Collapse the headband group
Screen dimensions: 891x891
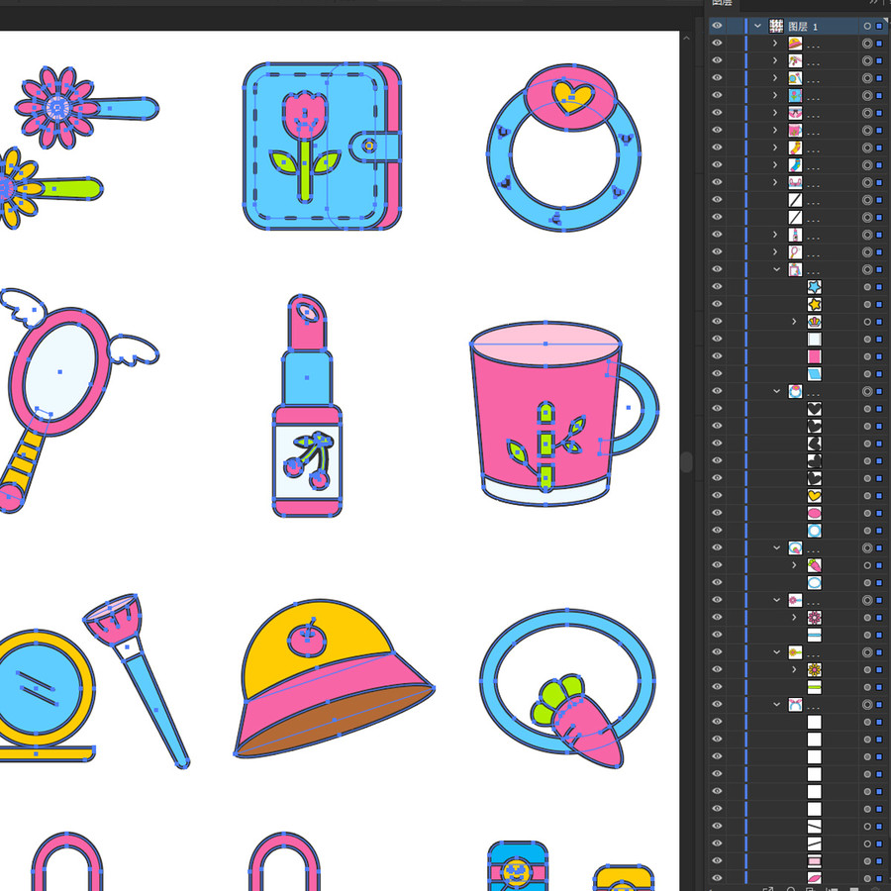click(776, 705)
